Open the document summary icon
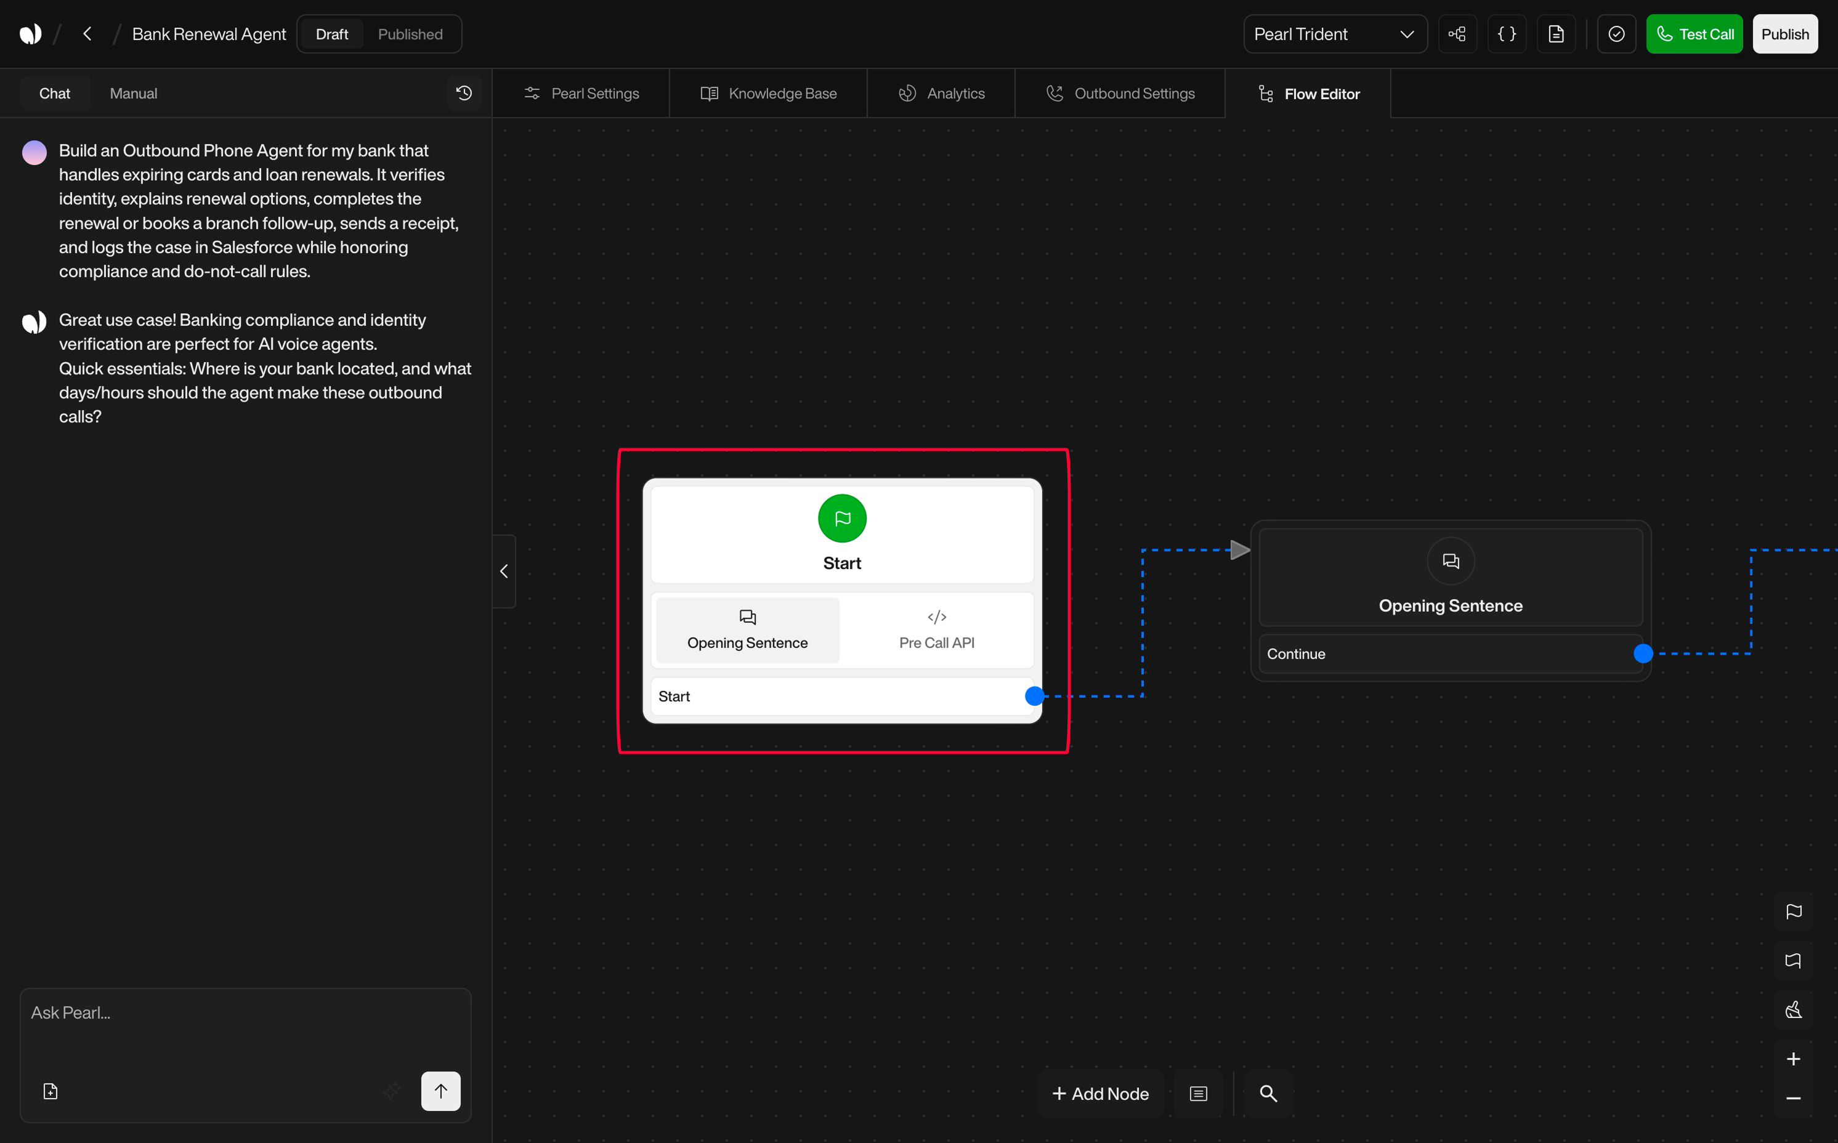This screenshot has height=1143, width=1838. tap(1557, 33)
